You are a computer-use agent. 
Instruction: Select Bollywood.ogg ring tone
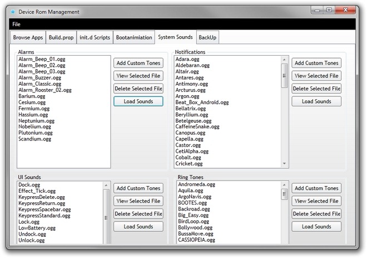coord(195,227)
